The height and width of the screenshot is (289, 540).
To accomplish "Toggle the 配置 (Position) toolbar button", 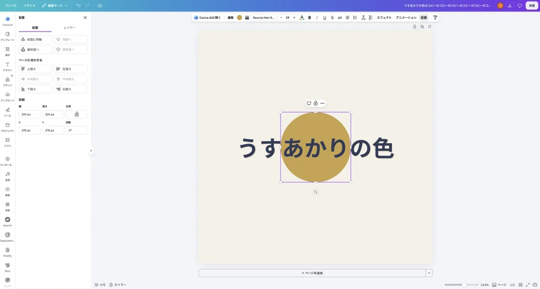I will 424,17.
